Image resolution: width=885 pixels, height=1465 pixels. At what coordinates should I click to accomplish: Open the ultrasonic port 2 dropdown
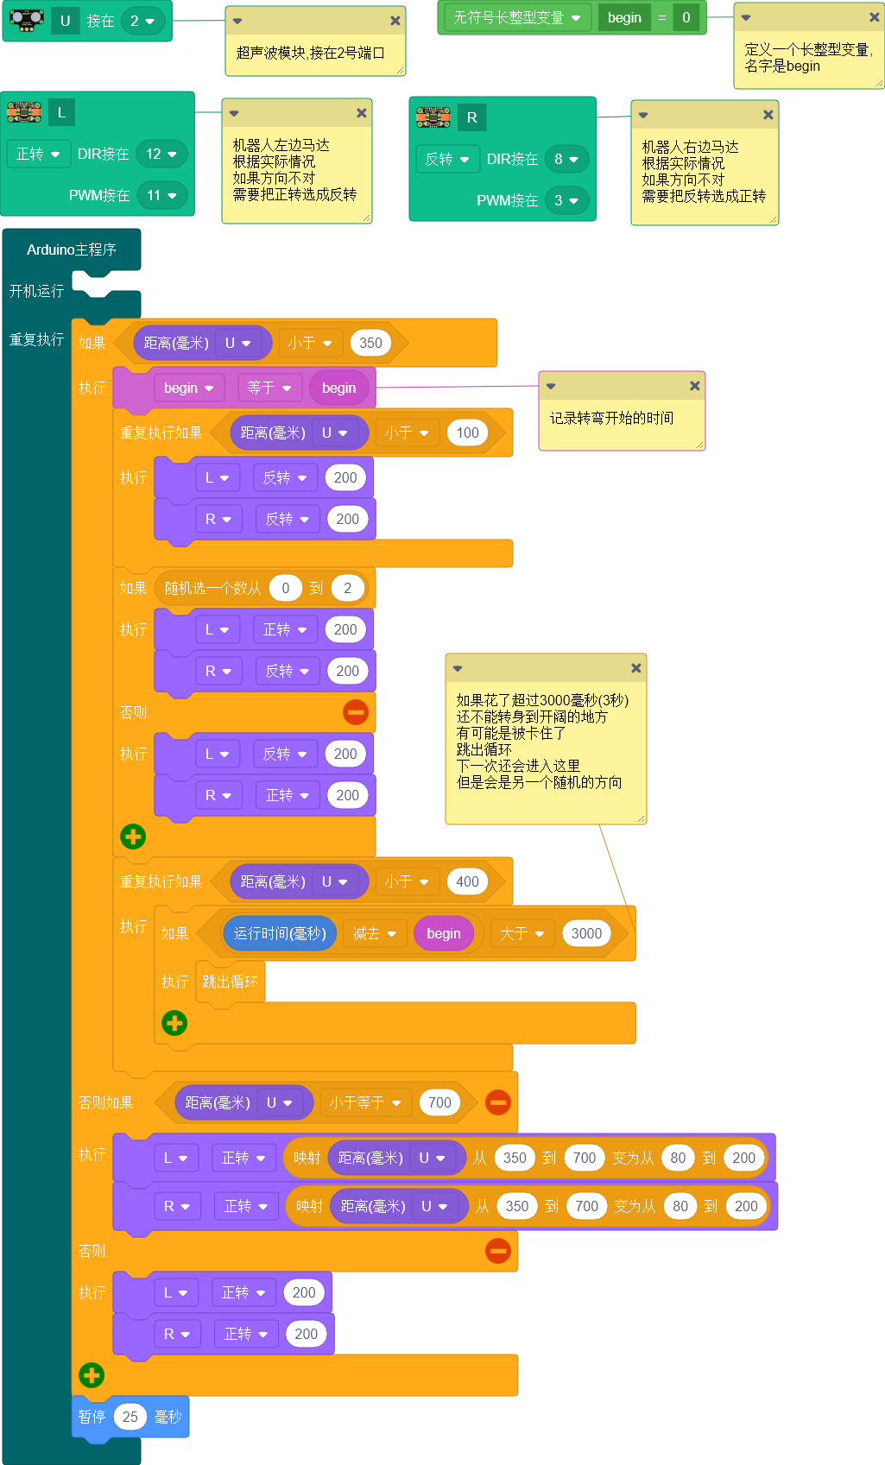[142, 21]
